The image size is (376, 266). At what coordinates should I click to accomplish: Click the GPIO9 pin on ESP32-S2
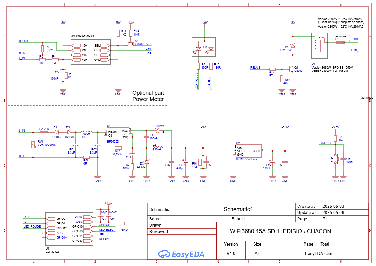tap(50, 218)
